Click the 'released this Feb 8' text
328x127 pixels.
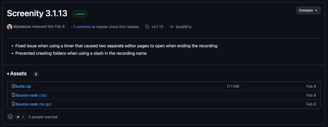coord(48,27)
